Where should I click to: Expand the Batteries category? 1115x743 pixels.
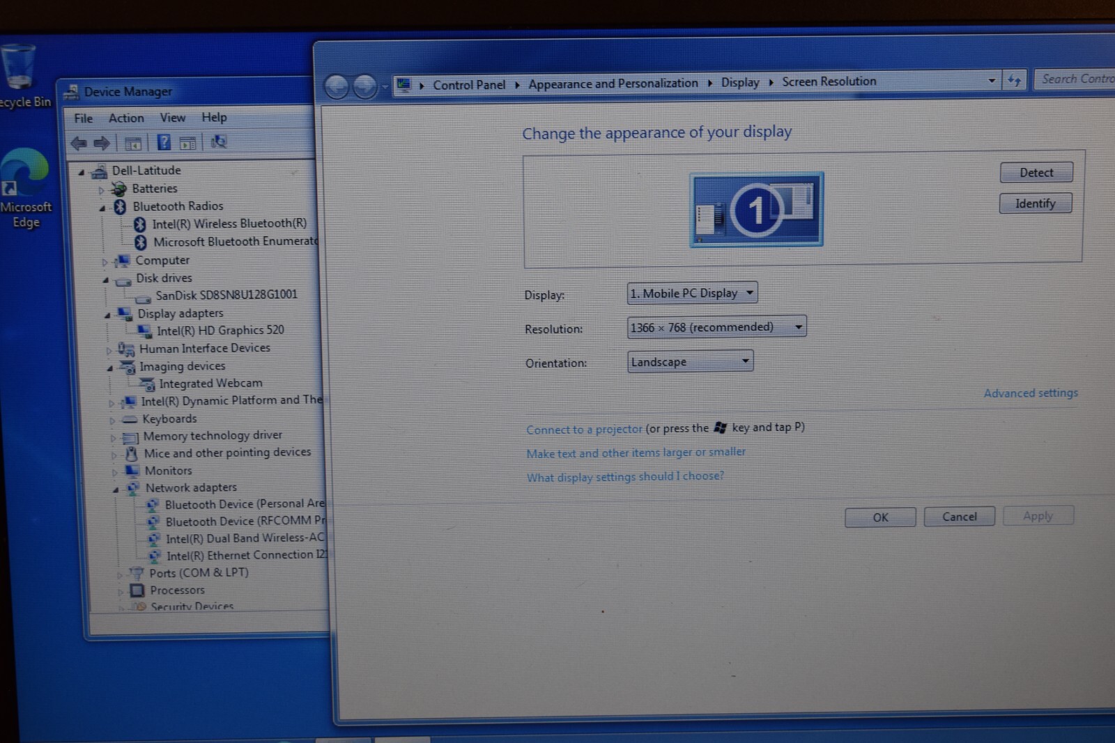(x=101, y=189)
